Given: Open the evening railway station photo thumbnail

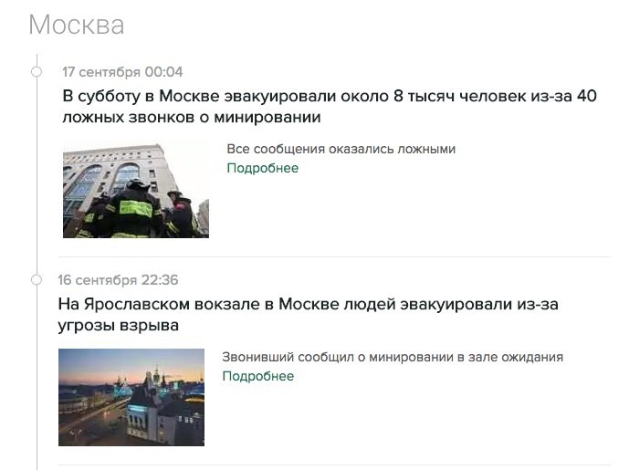Looking at the screenshot, I should 131,397.
